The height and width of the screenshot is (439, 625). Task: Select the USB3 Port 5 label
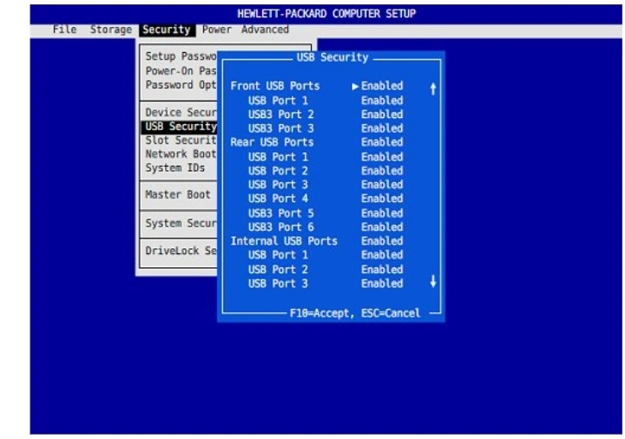pyautogui.click(x=281, y=213)
